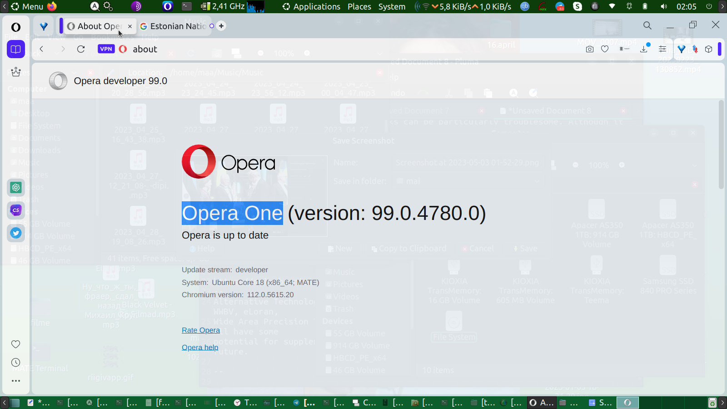Open the Aria AI sidebar icon

pyautogui.click(x=16, y=72)
